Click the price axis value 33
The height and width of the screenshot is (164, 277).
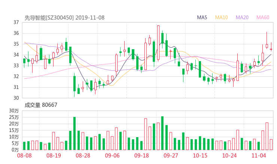pyautogui.click(x=16, y=66)
